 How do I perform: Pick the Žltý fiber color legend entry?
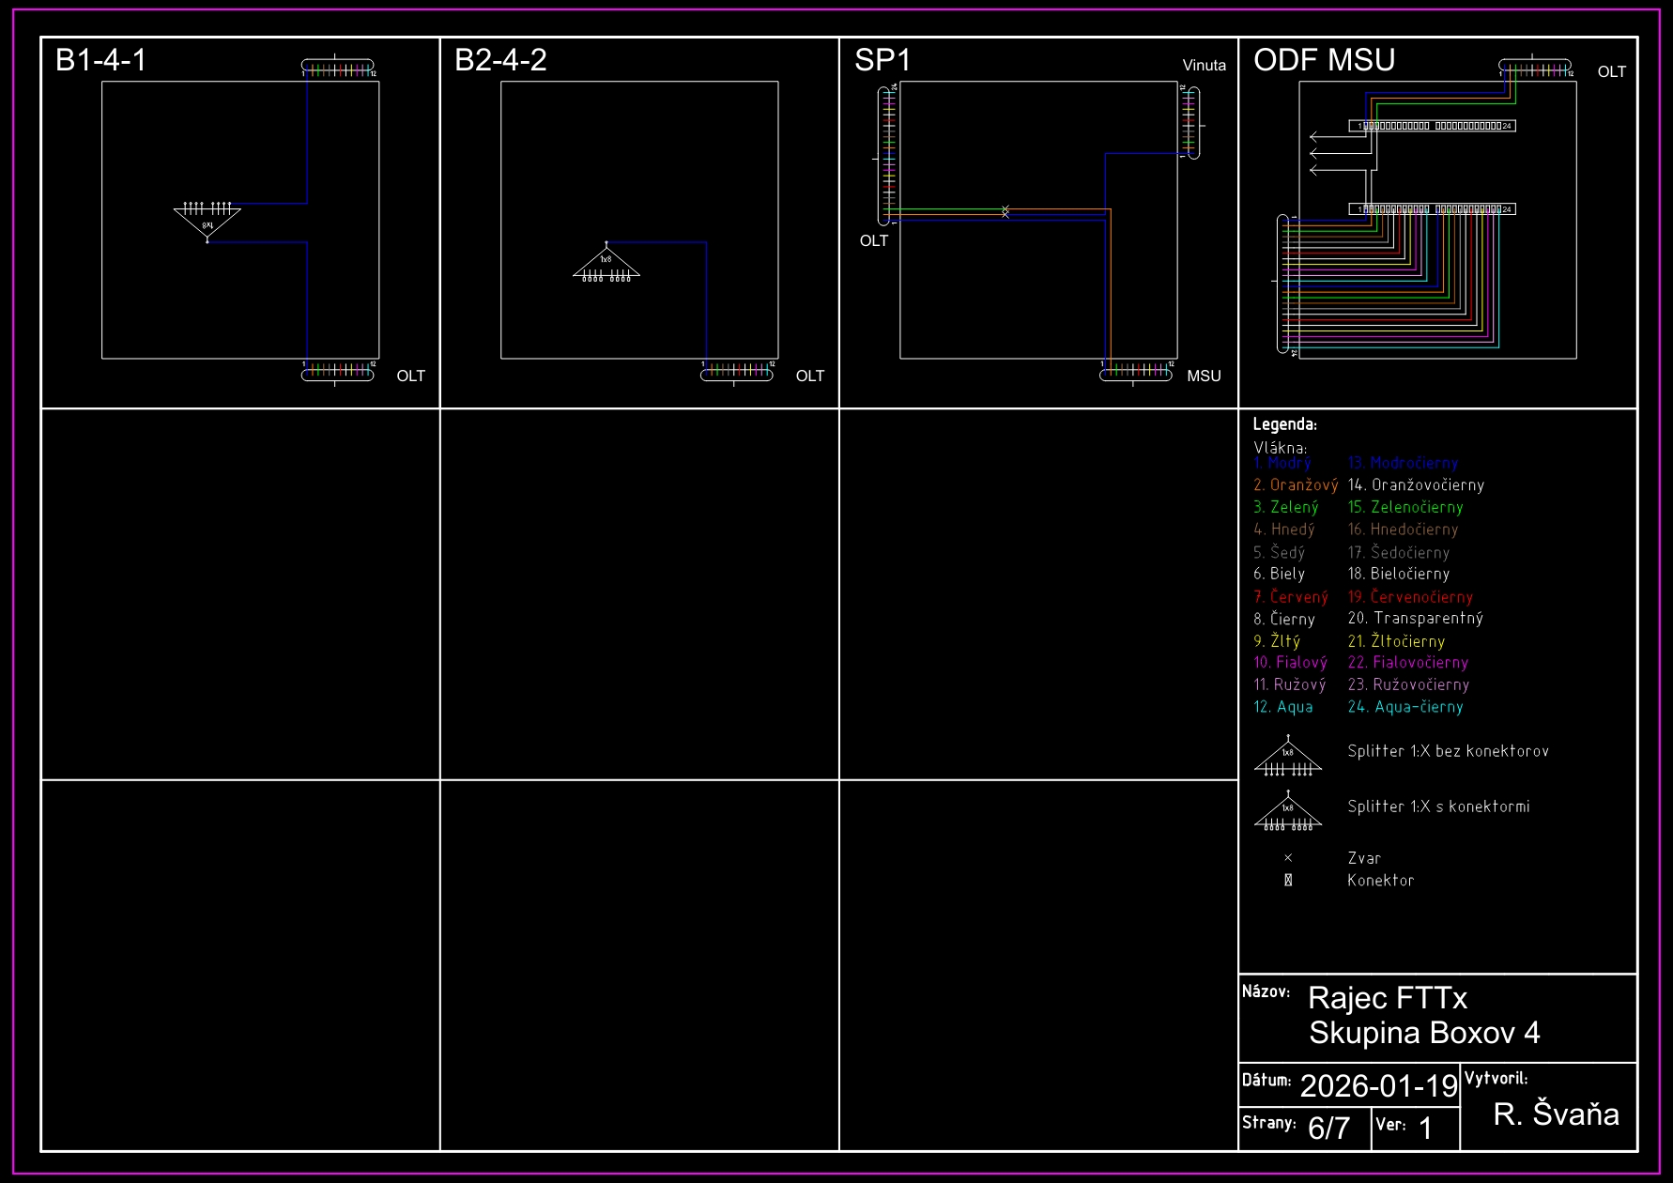(x=1277, y=641)
